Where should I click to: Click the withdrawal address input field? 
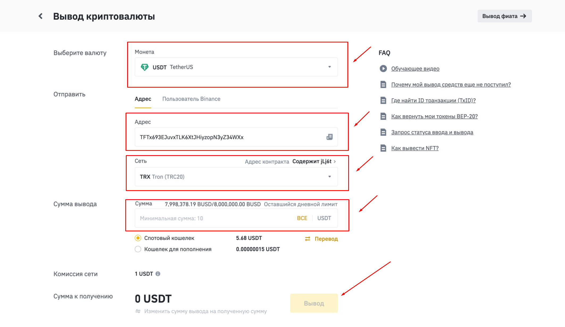tap(236, 137)
